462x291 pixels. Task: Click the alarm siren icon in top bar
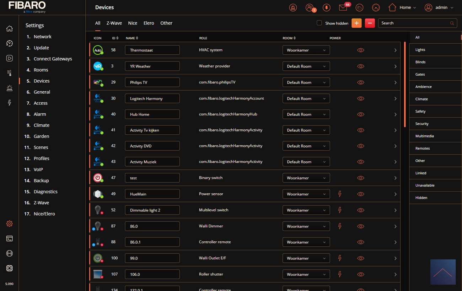pyautogui.click(x=293, y=7)
